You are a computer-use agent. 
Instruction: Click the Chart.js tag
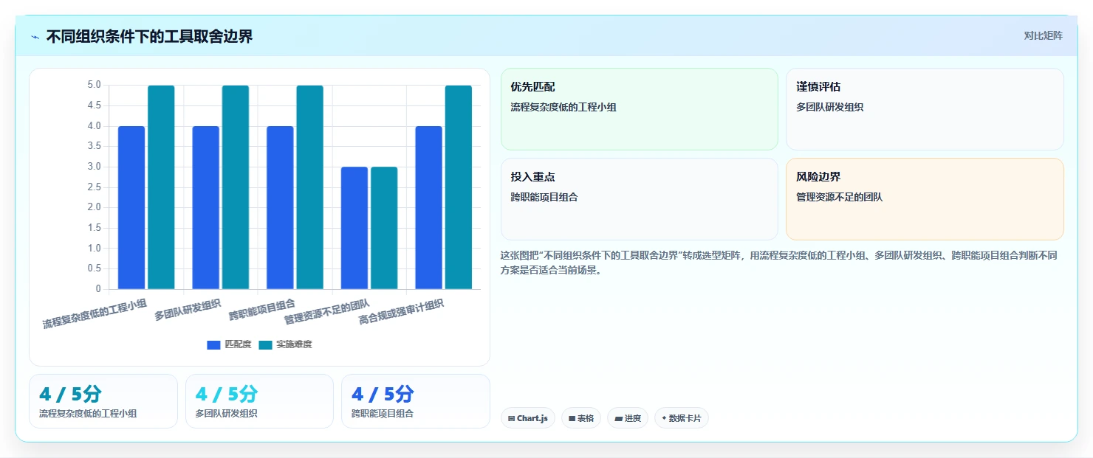point(527,418)
